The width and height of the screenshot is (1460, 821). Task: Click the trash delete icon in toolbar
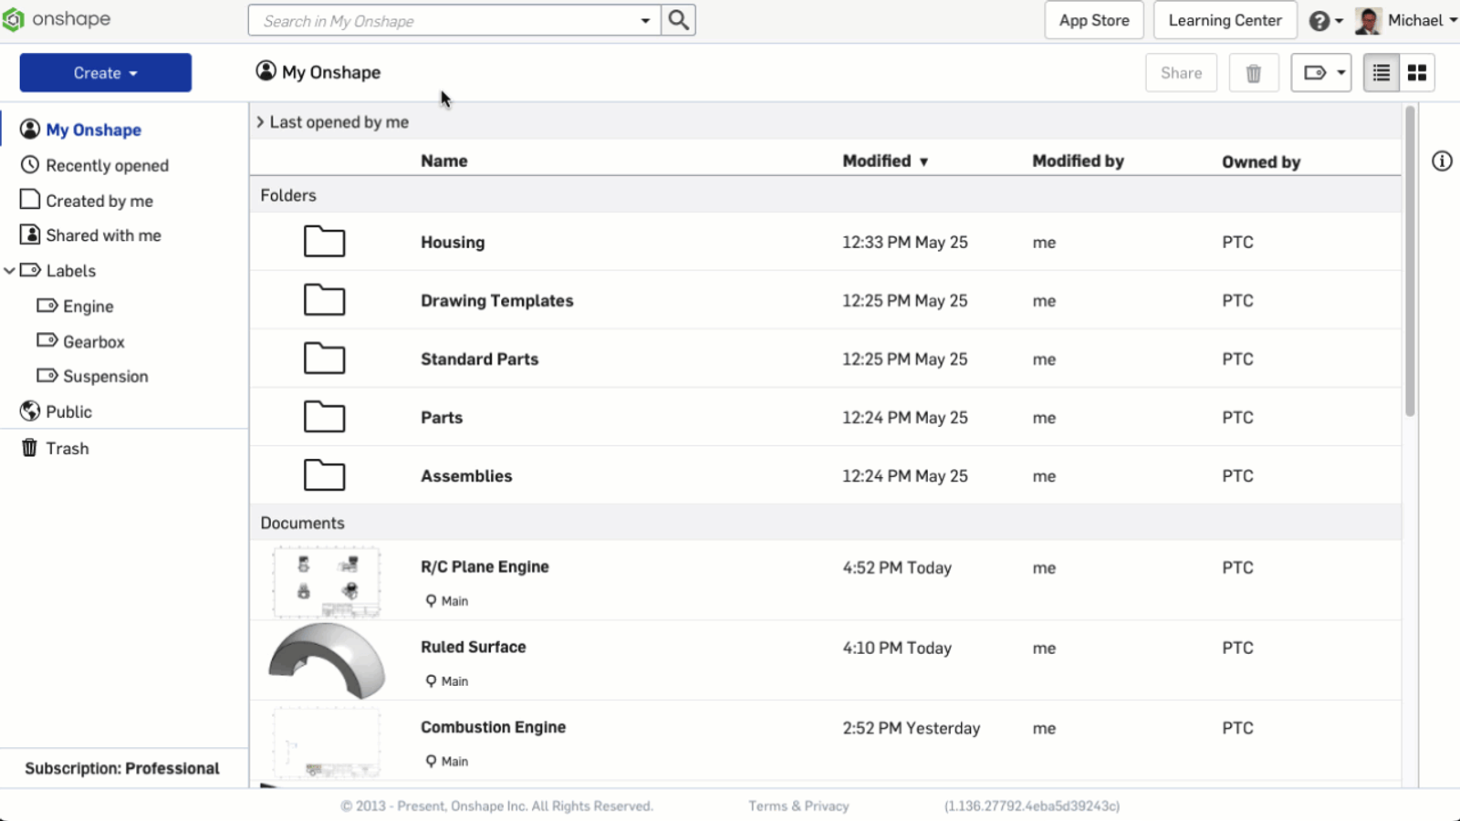point(1253,73)
